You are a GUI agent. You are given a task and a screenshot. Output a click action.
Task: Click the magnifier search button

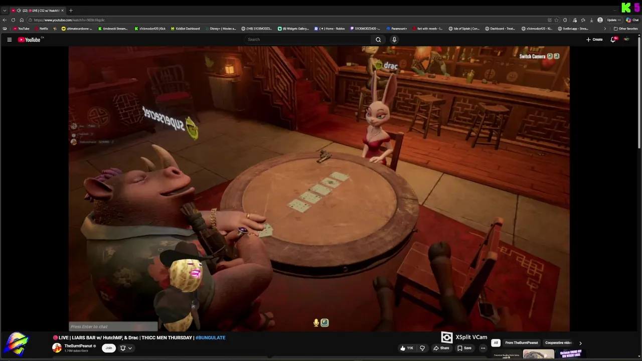pos(378,40)
